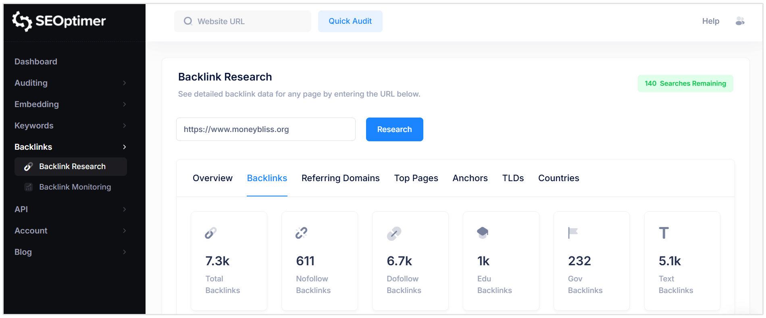Screen dimensions: 766x318
Task: Click the moneybliss.org URL input field
Action: pyautogui.click(x=266, y=129)
